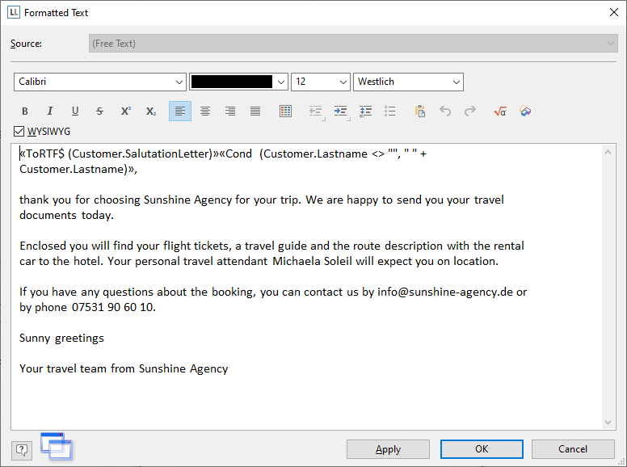Click the paste from clipboard icon
627x467 pixels.
[x=419, y=111]
